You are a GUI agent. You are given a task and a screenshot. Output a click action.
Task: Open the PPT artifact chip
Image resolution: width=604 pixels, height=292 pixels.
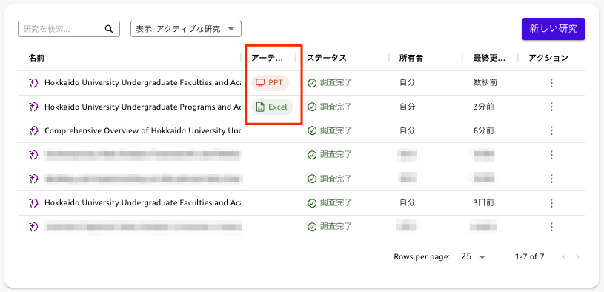tap(270, 83)
